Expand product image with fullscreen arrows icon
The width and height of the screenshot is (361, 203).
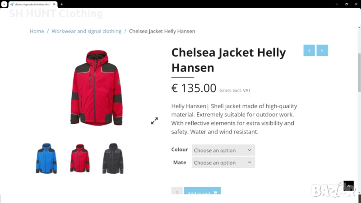coord(154,121)
